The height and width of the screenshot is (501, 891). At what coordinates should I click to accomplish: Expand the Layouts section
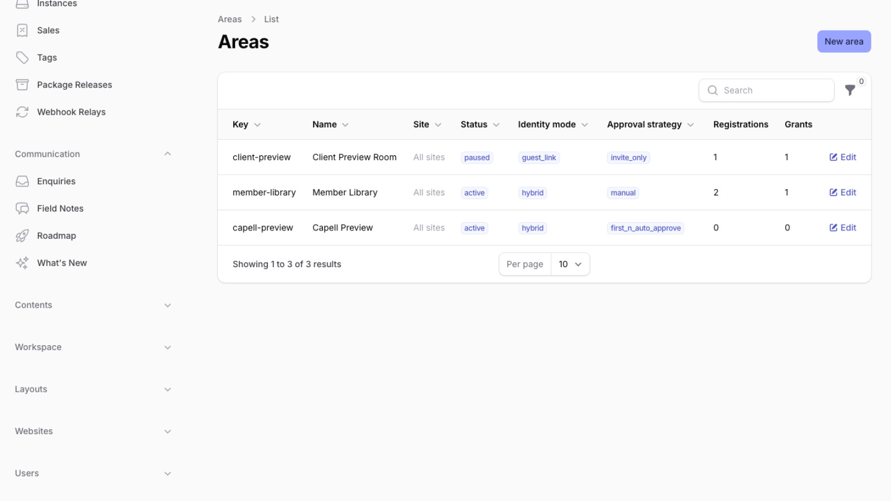[168, 390]
